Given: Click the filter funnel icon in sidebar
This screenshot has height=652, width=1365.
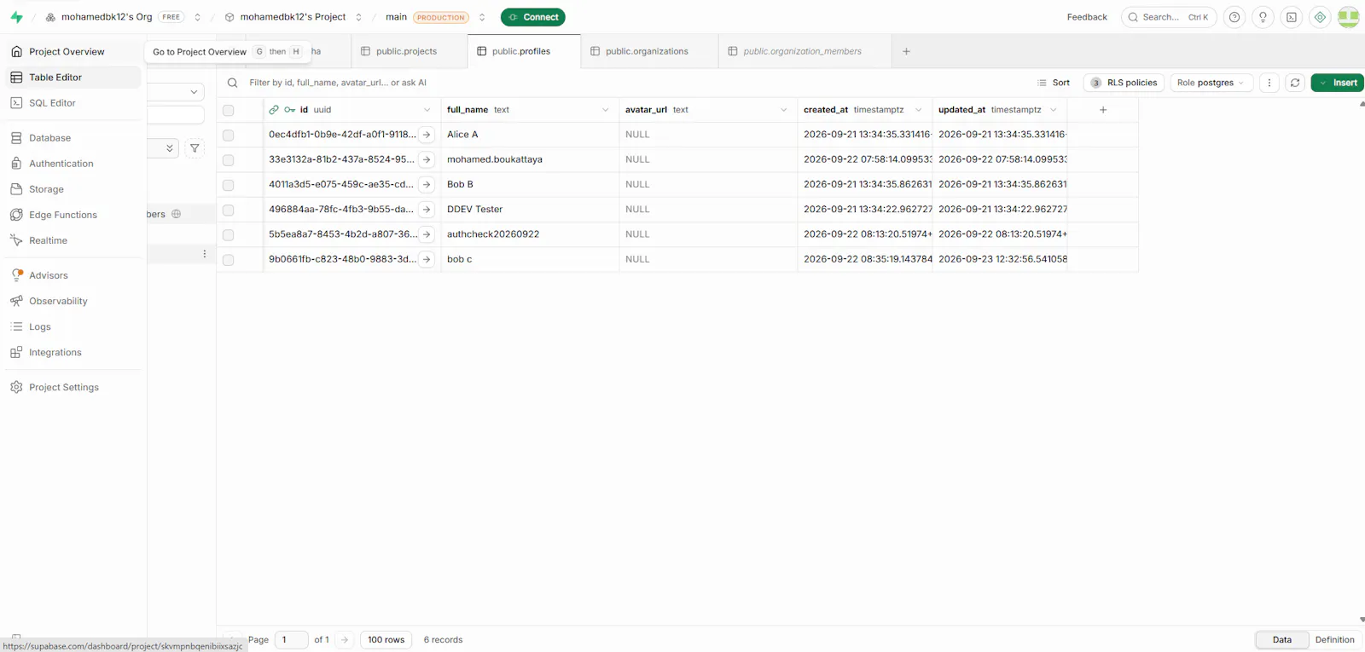Looking at the screenshot, I should 195,148.
